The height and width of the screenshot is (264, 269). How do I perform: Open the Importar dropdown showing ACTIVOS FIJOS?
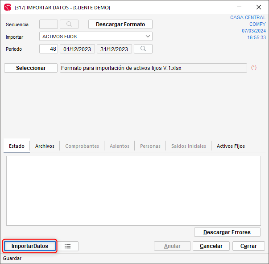96,37
